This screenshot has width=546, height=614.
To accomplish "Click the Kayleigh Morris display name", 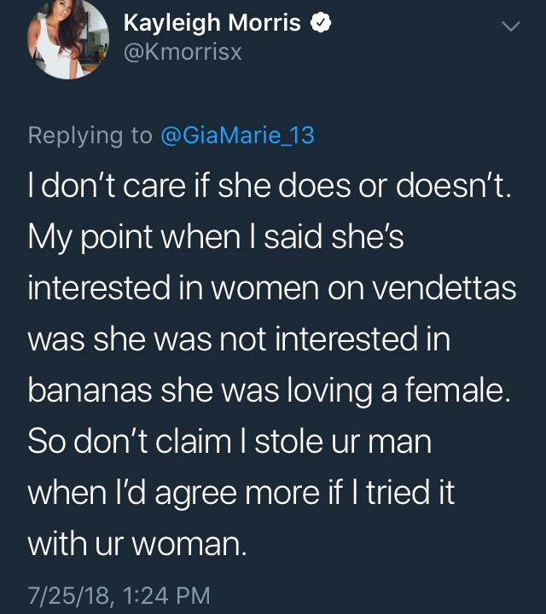I will click(212, 23).
